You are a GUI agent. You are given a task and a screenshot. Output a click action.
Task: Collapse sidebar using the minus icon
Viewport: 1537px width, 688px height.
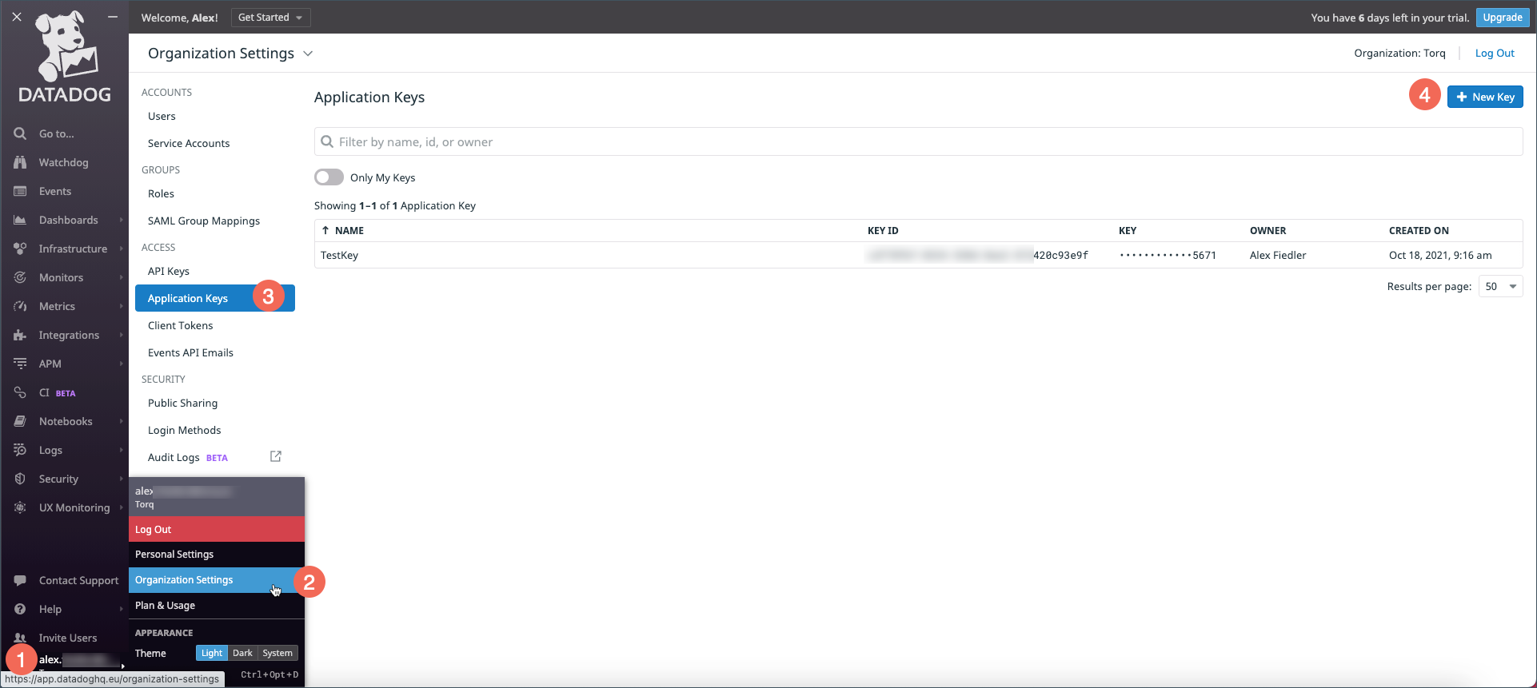pyautogui.click(x=113, y=17)
